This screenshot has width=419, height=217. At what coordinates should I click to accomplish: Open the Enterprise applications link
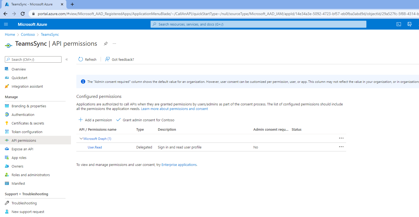(179, 165)
